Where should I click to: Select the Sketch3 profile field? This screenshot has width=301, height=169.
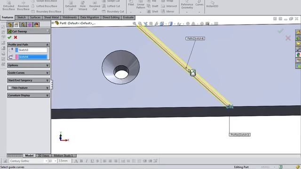pyautogui.click(x=32, y=50)
